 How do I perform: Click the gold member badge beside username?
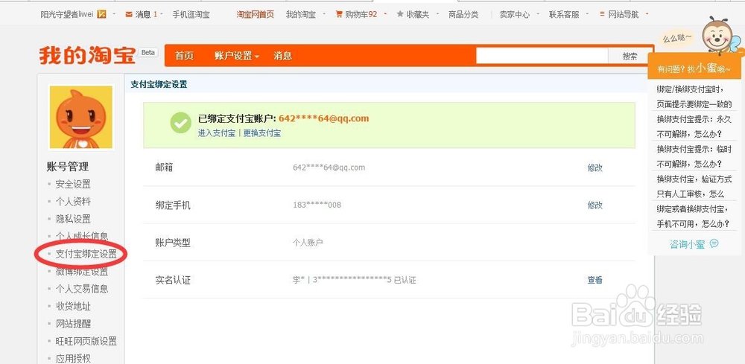101,14
